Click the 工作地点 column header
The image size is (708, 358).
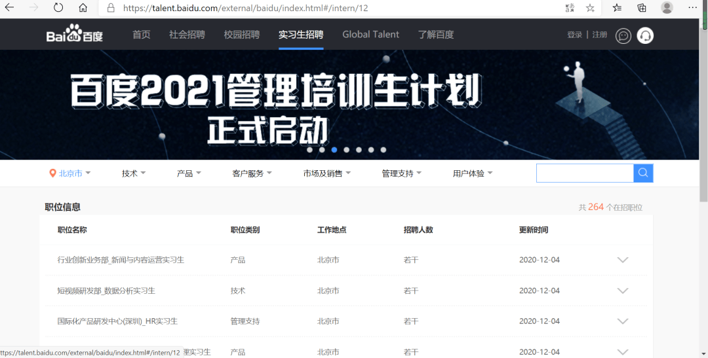click(332, 230)
